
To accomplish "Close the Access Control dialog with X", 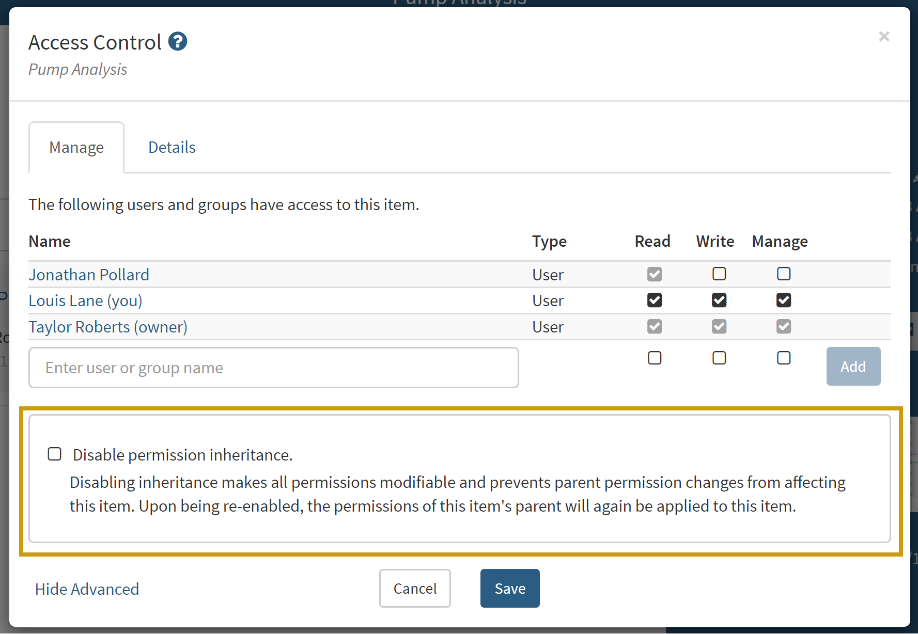I will [x=884, y=37].
